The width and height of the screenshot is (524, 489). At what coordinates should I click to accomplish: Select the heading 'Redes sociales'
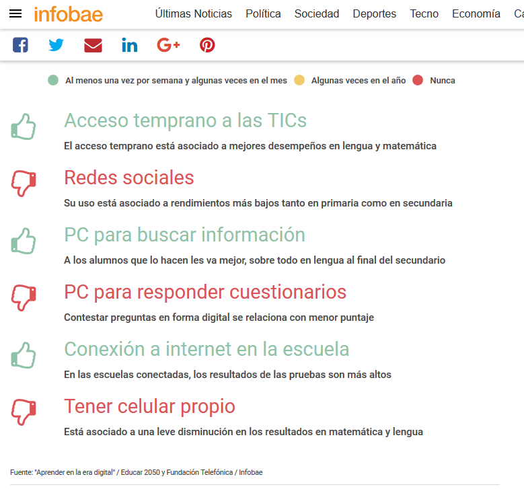129,178
